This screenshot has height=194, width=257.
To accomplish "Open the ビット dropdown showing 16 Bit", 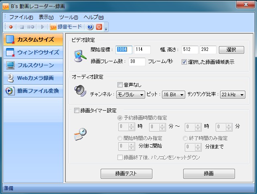I will pyautogui.click(x=174, y=95).
